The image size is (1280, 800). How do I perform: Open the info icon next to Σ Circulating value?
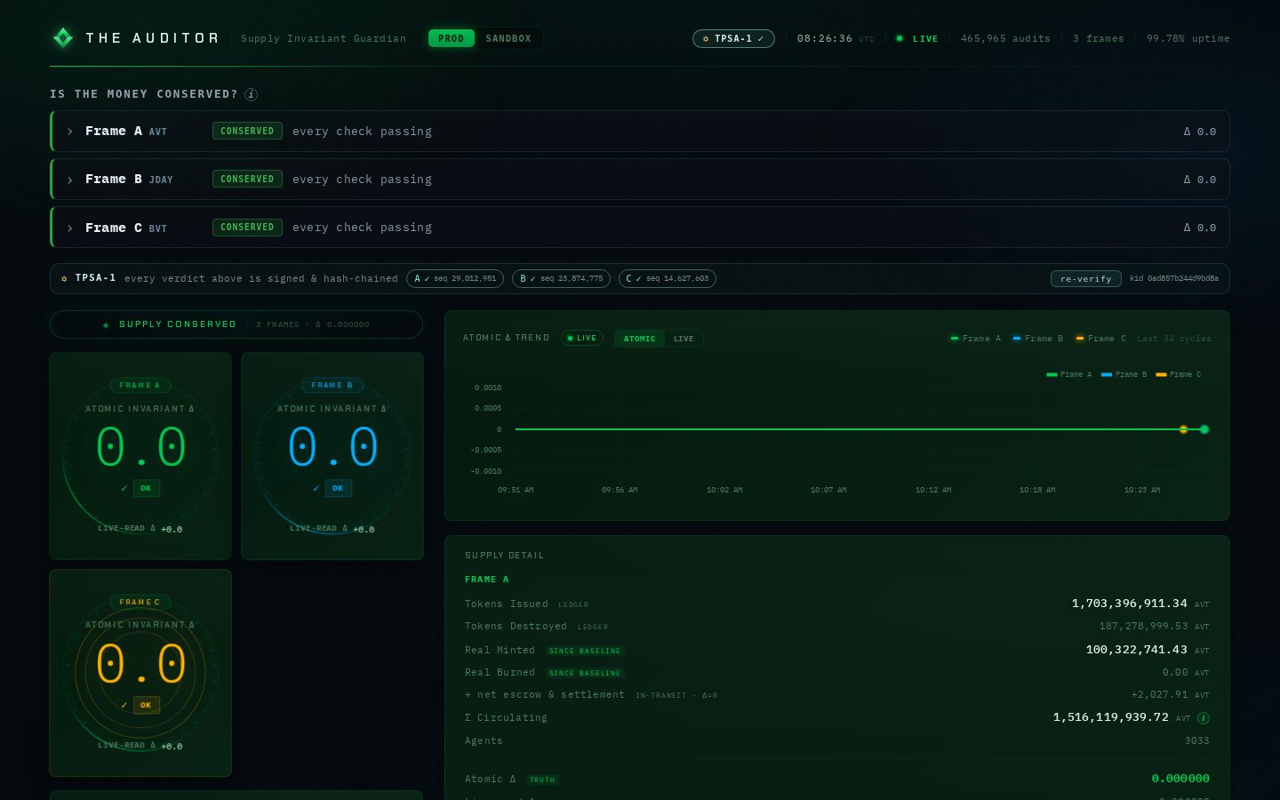[x=1204, y=718]
